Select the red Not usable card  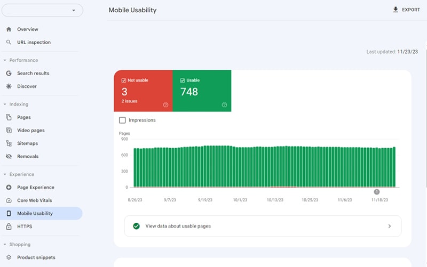pos(143,91)
